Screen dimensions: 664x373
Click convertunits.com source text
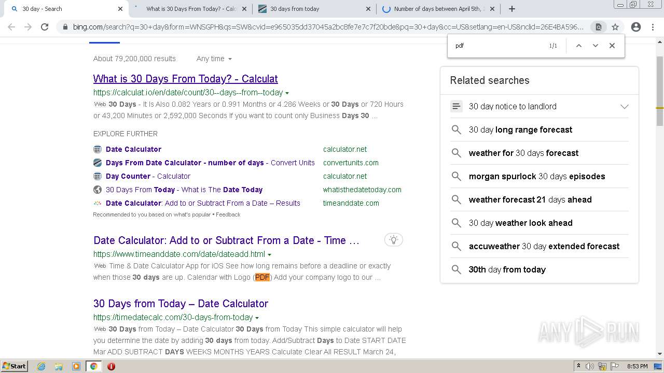[x=351, y=163]
